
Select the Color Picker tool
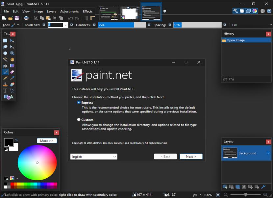coord(11,78)
